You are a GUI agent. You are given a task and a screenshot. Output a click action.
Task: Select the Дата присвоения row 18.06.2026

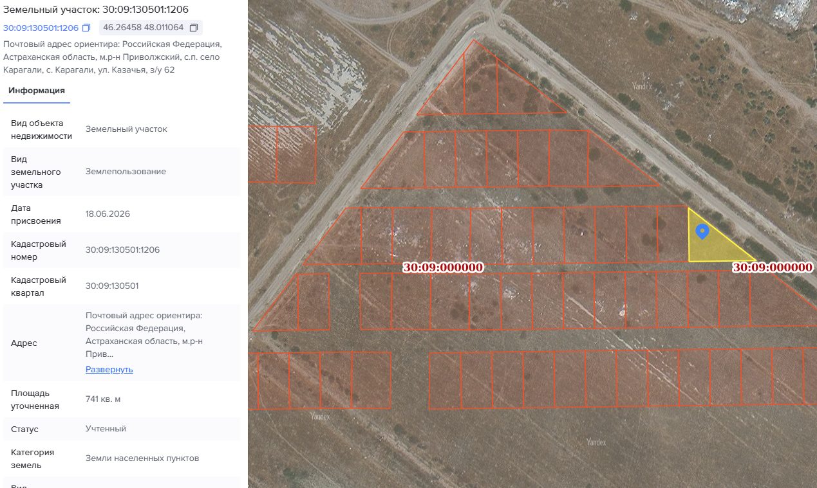pos(122,214)
